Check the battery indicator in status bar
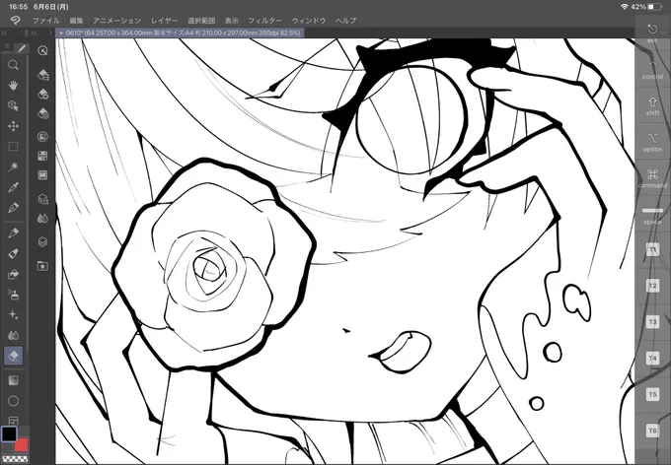 coord(655,7)
